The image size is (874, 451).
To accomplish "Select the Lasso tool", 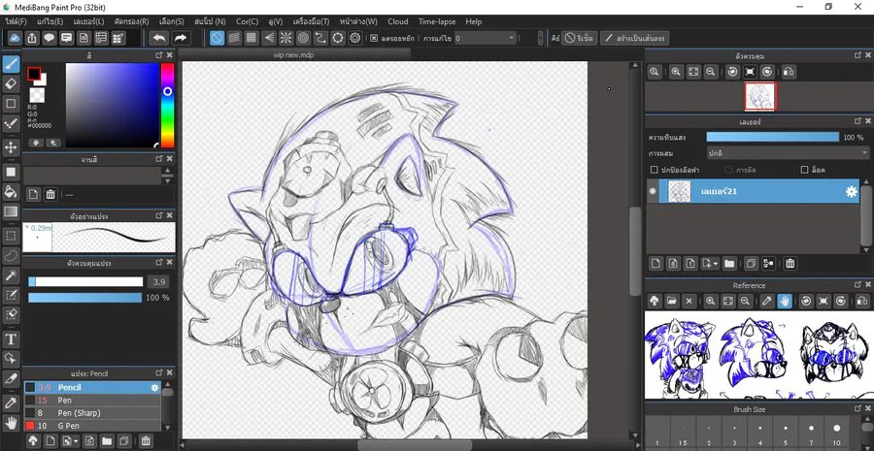I will (11, 256).
